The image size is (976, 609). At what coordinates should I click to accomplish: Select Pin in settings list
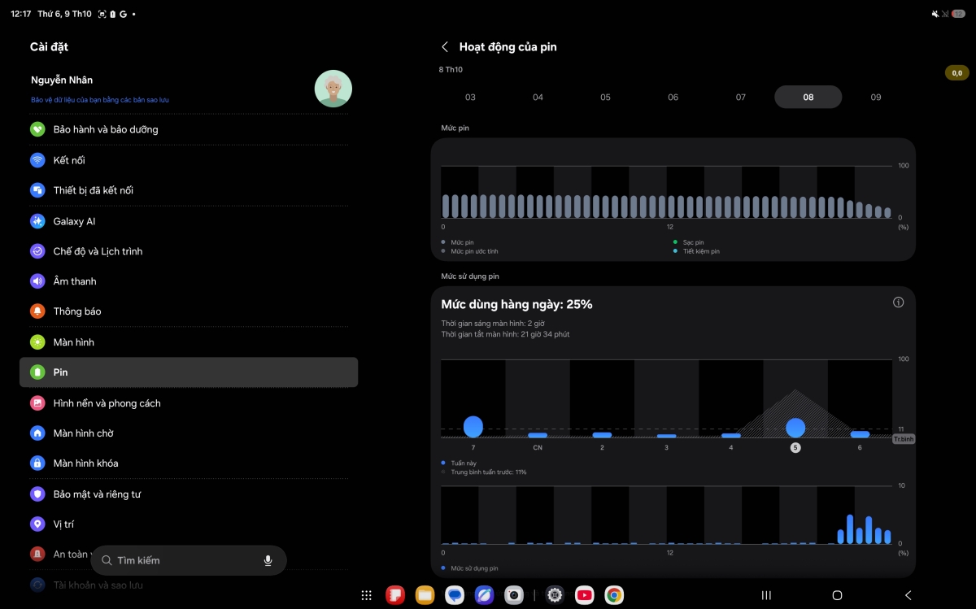[189, 372]
